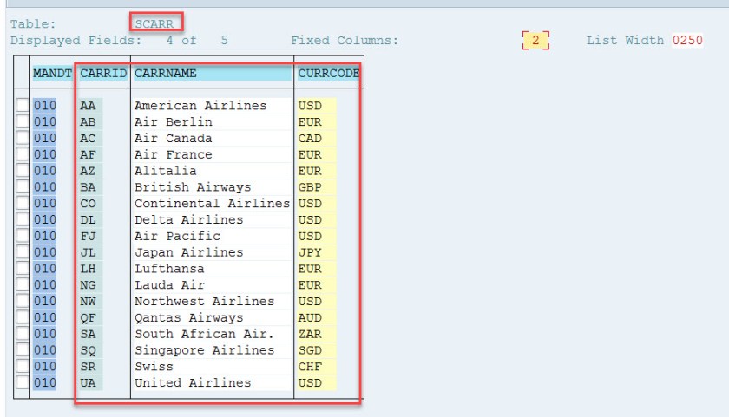Click the CARRNAME column header
This screenshot has width=729, height=417.
click(x=212, y=74)
